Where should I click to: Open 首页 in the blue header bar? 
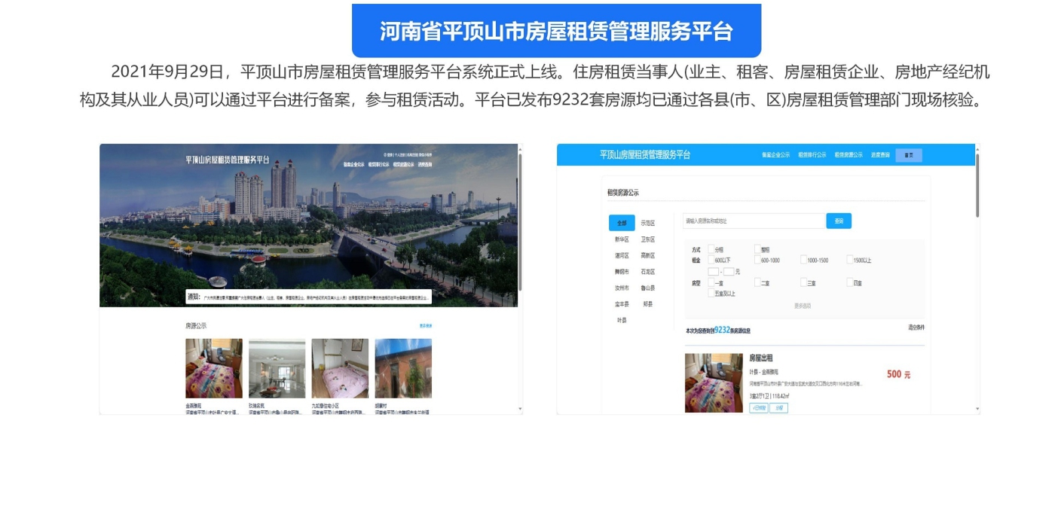click(x=909, y=155)
